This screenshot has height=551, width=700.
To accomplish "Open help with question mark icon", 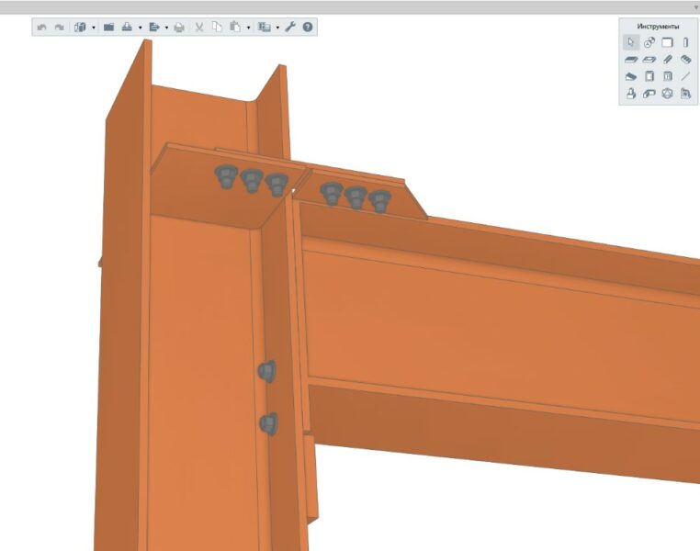I will (308, 27).
